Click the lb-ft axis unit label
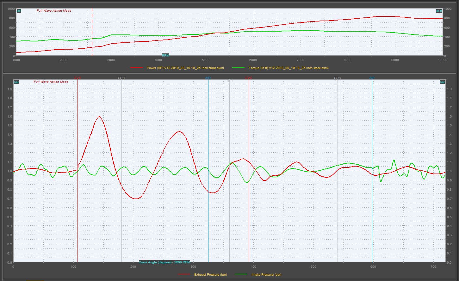This screenshot has width=459, height=281. (x=439, y=11)
